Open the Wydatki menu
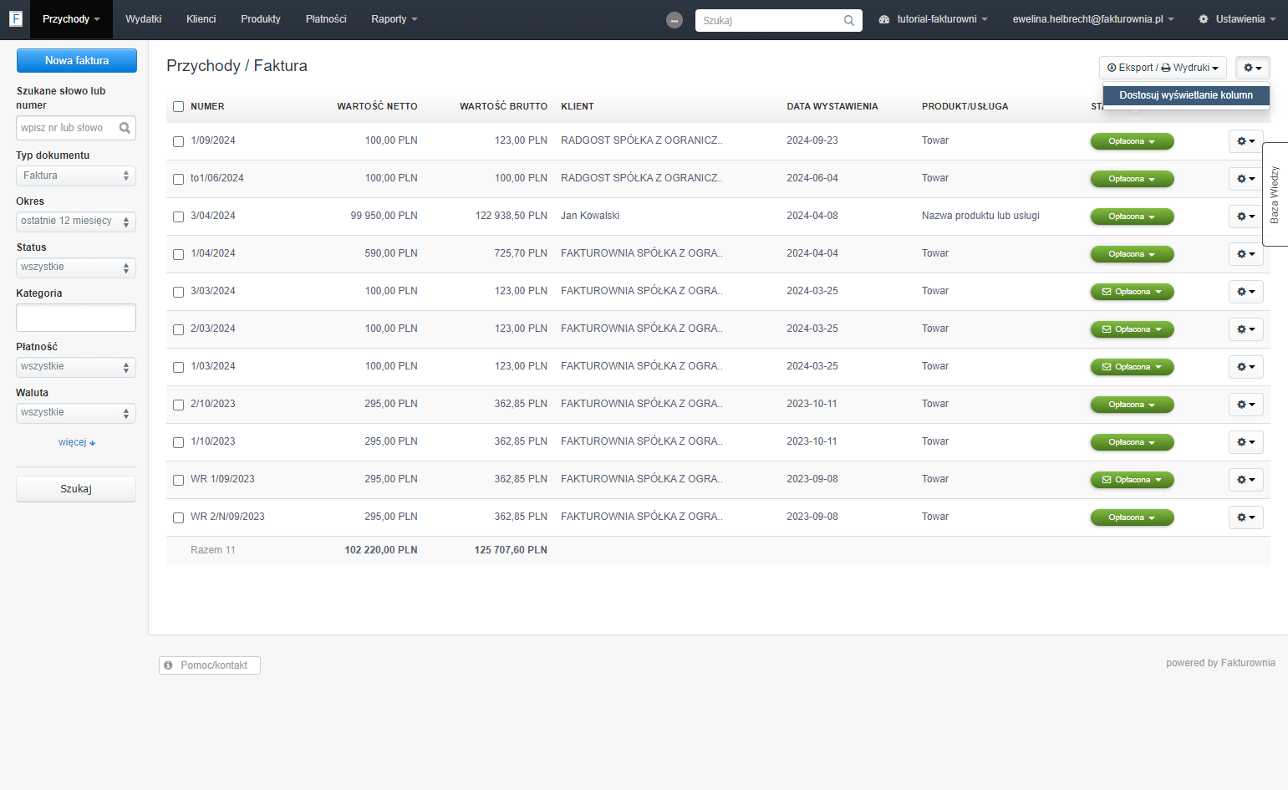1288x790 pixels. tap(144, 19)
